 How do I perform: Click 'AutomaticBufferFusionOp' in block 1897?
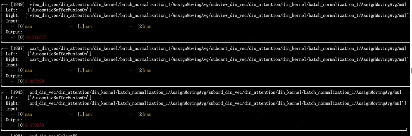pos(59,54)
